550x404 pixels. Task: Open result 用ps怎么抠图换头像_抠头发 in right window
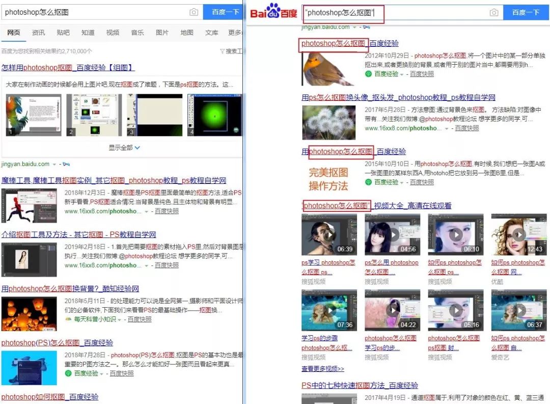(x=398, y=97)
